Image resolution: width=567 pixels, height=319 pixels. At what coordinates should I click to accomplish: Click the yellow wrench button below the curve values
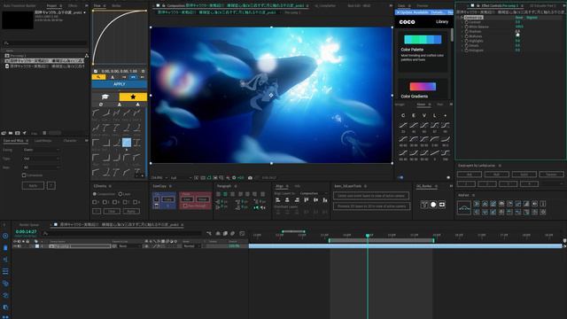[x=98, y=77]
